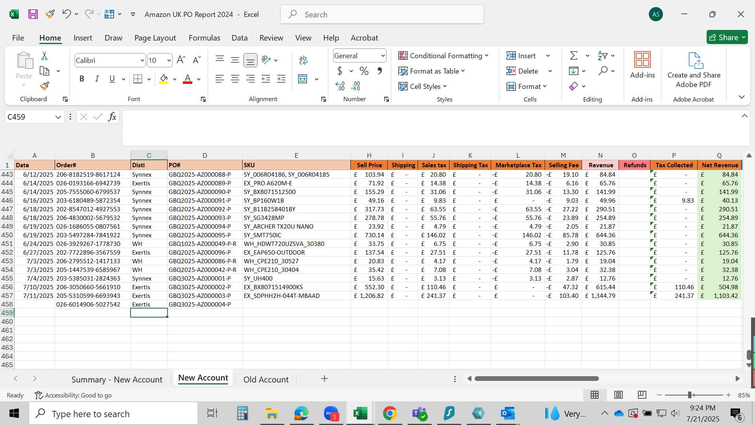Open the File menu
755x425 pixels.
click(18, 38)
